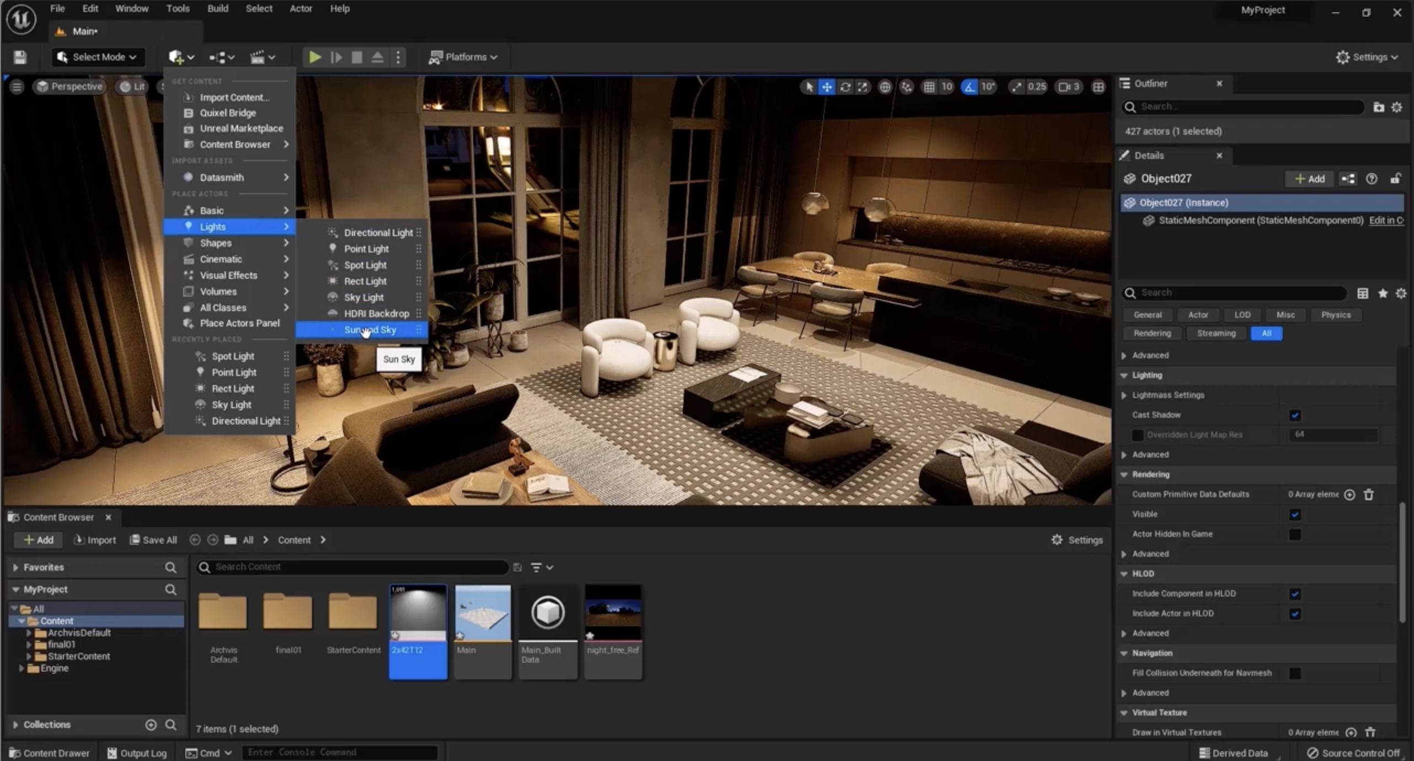
Task: Click the camera speed icon
Action: tap(1064, 87)
